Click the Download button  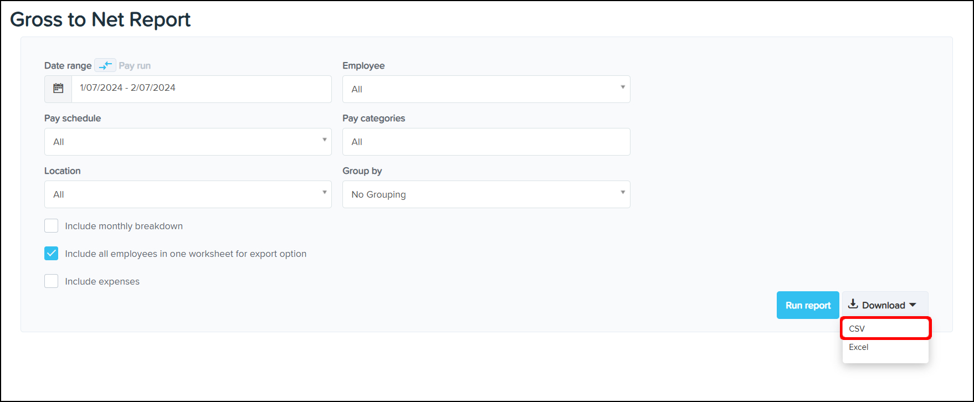[x=884, y=305]
